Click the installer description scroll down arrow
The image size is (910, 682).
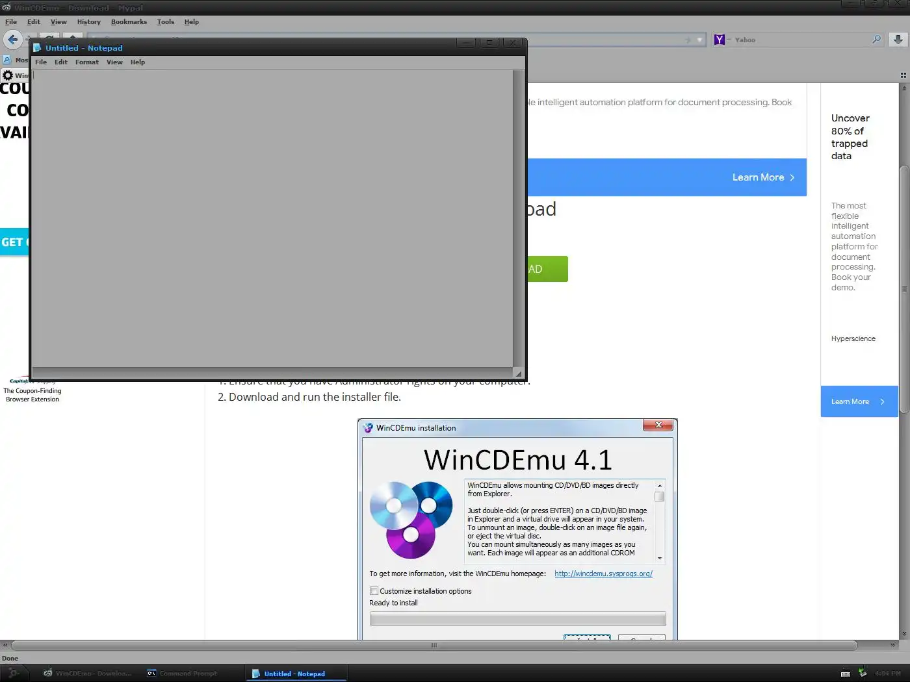[x=660, y=558]
